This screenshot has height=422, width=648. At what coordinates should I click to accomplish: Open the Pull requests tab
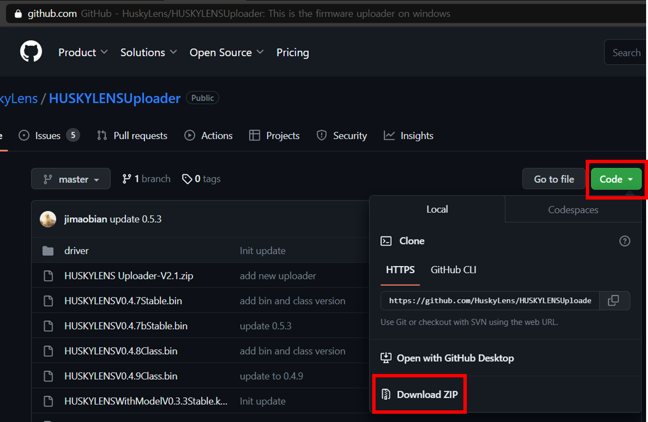pyautogui.click(x=132, y=135)
